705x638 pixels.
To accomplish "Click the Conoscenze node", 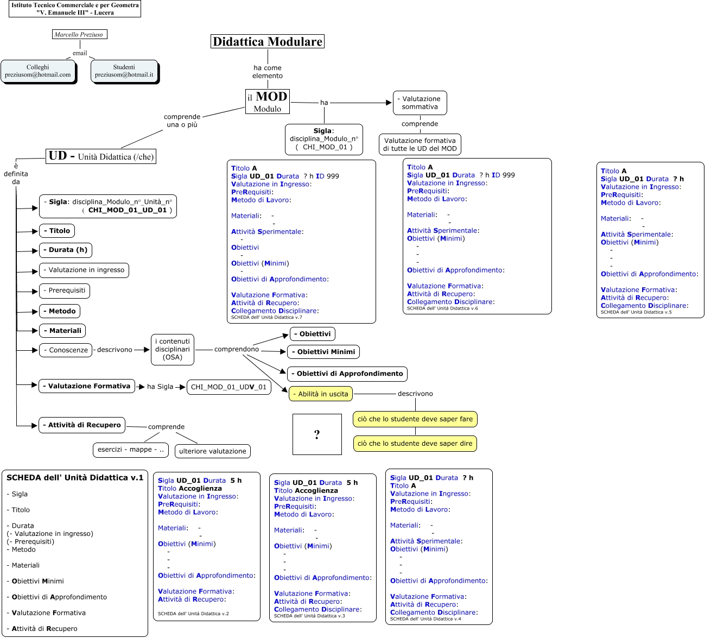I will [66, 350].
